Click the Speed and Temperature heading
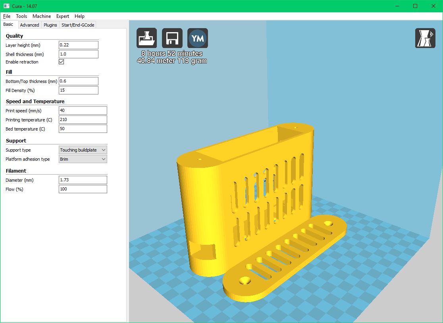Screen dimensions: 443x323 pos(35,101)
